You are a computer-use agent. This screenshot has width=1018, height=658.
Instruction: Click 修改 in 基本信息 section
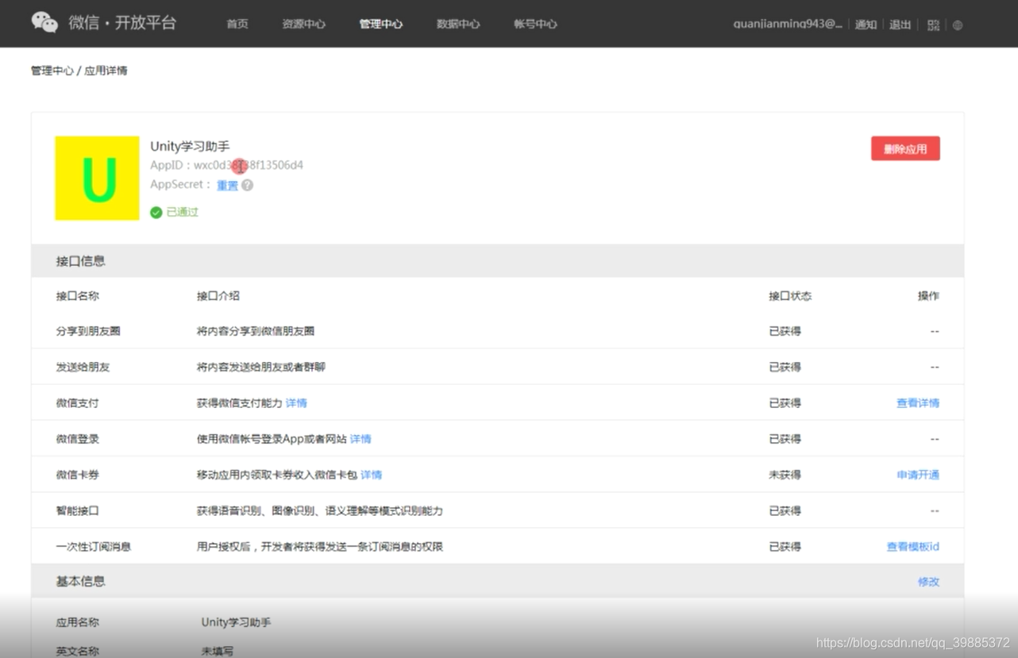coord(929,582)
